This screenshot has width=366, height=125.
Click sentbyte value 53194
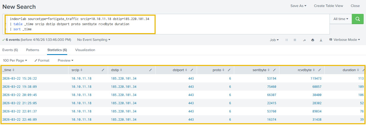click(x=272, y=79)
